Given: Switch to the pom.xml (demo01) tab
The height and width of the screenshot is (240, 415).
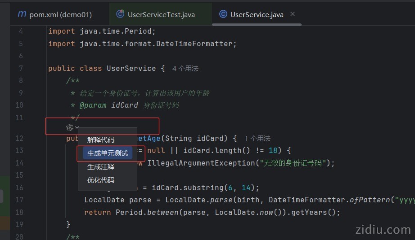Looking at the screenshot, I should coord(60,15).
